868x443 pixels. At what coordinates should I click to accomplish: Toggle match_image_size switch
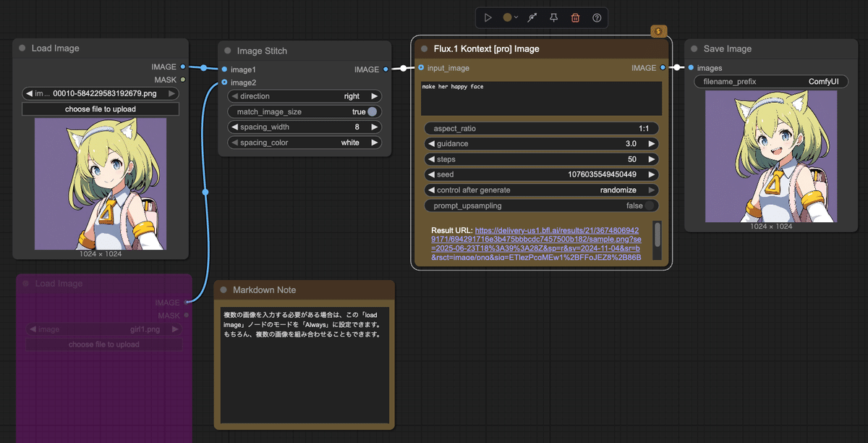(372, 111)
